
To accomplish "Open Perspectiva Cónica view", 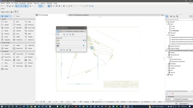I will 176,59.
